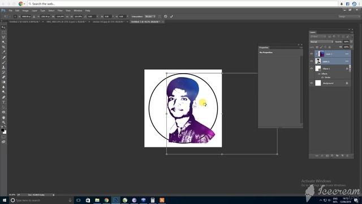Open the Opacity slider dropdown arrow
This screenshot has width=362, height=204.
pyautogui.click(x=351, y=42)
